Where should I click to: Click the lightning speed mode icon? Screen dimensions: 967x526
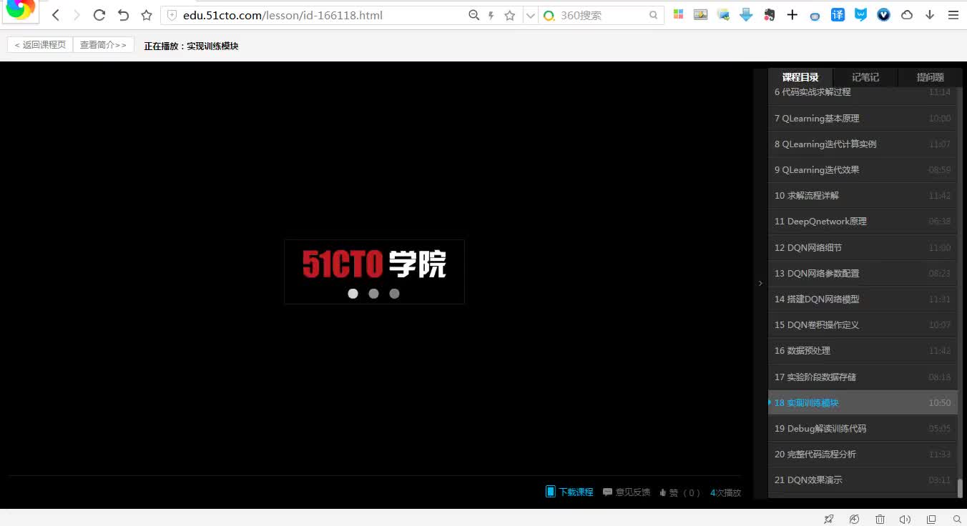(x=491, y=15)
